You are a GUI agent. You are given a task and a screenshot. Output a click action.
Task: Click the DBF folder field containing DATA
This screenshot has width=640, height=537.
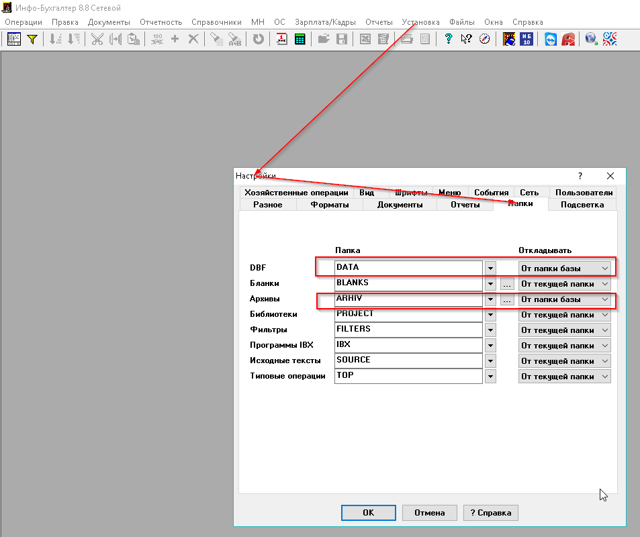[x=408, y=268]
